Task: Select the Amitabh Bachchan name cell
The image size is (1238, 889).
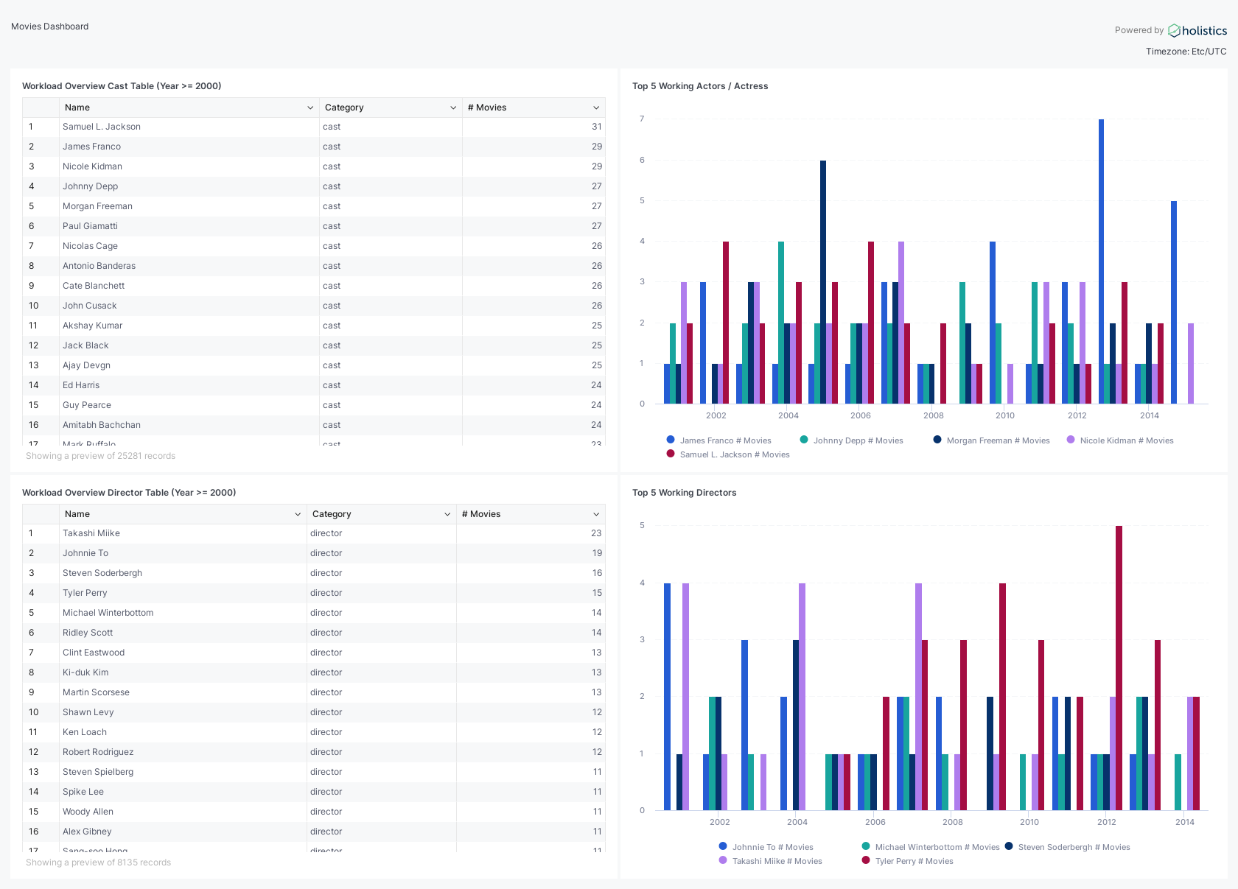Action: (x=189, y=425)
